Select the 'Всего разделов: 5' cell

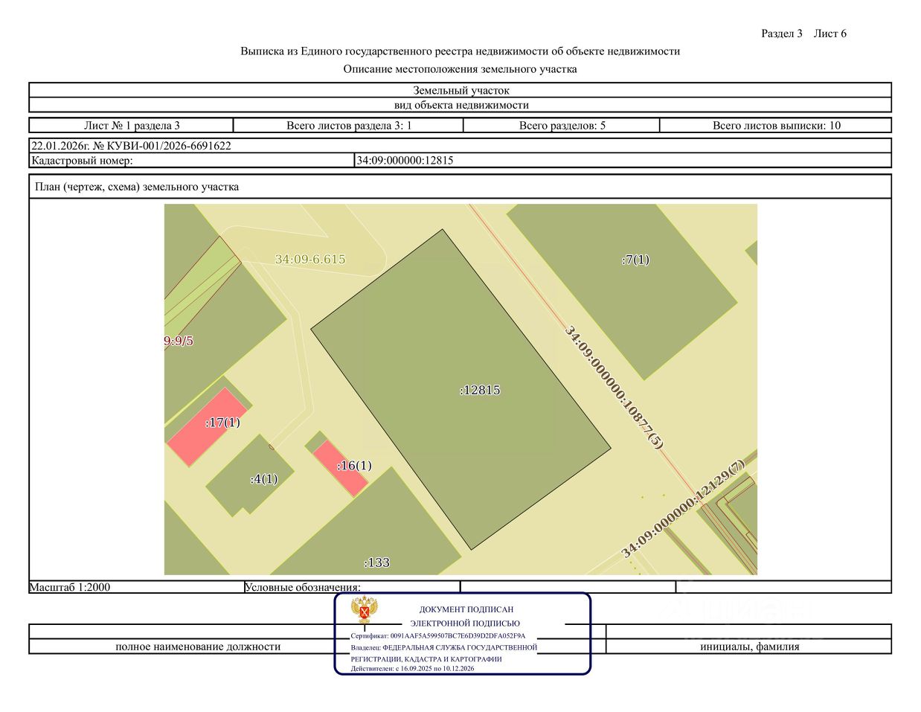(562, 126)
